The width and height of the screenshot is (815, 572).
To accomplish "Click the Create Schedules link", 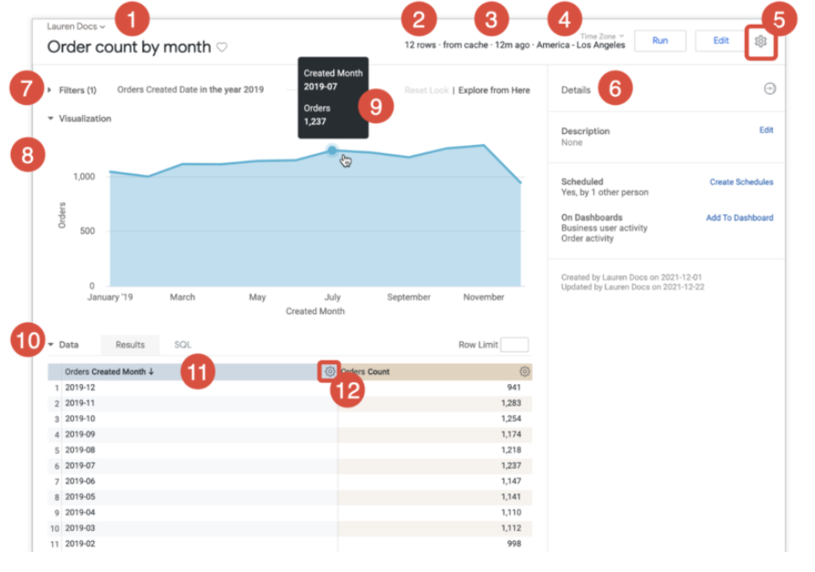I will 741,182.
